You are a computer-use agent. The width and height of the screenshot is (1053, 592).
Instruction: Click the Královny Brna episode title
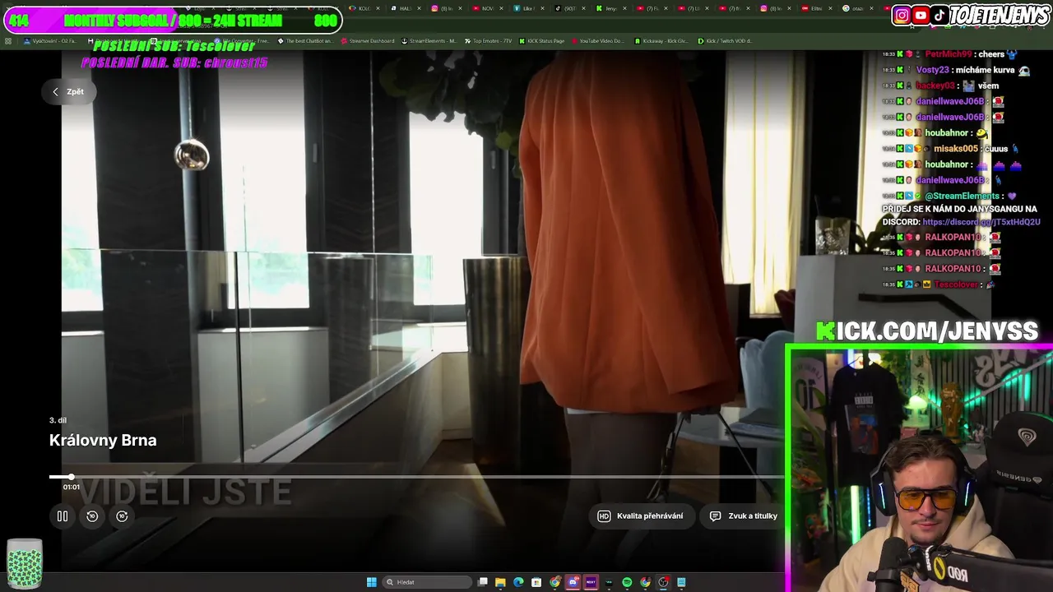click(103, 441)
